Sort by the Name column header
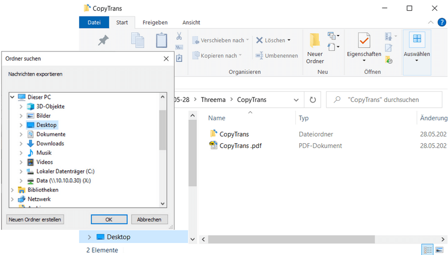Viewport: 448px width, 255px height. click(217, 118)
